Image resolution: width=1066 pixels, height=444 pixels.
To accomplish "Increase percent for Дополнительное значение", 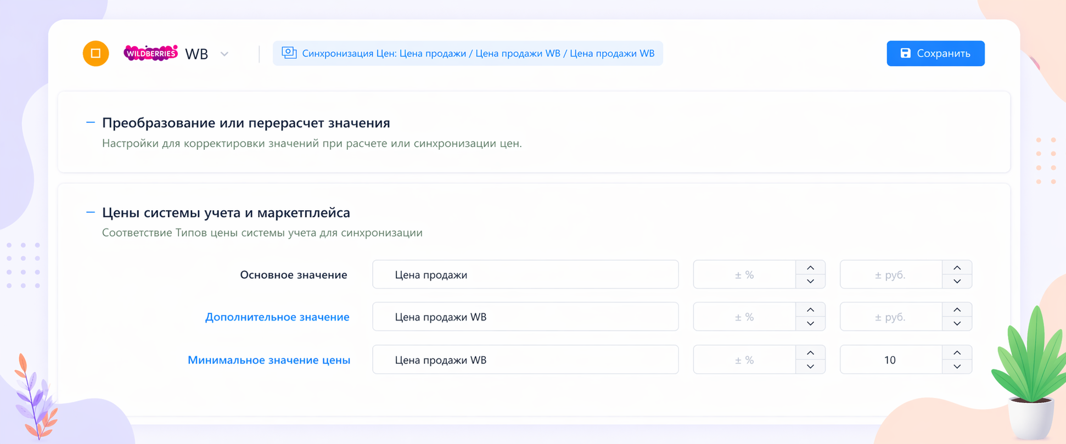I will (x=810, y=310).
